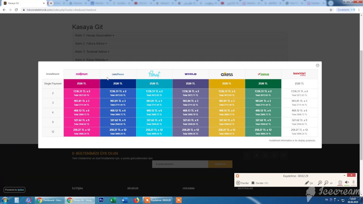Click the recorder zoom in magnifier
Screen dimensions: 363x204
320,183
